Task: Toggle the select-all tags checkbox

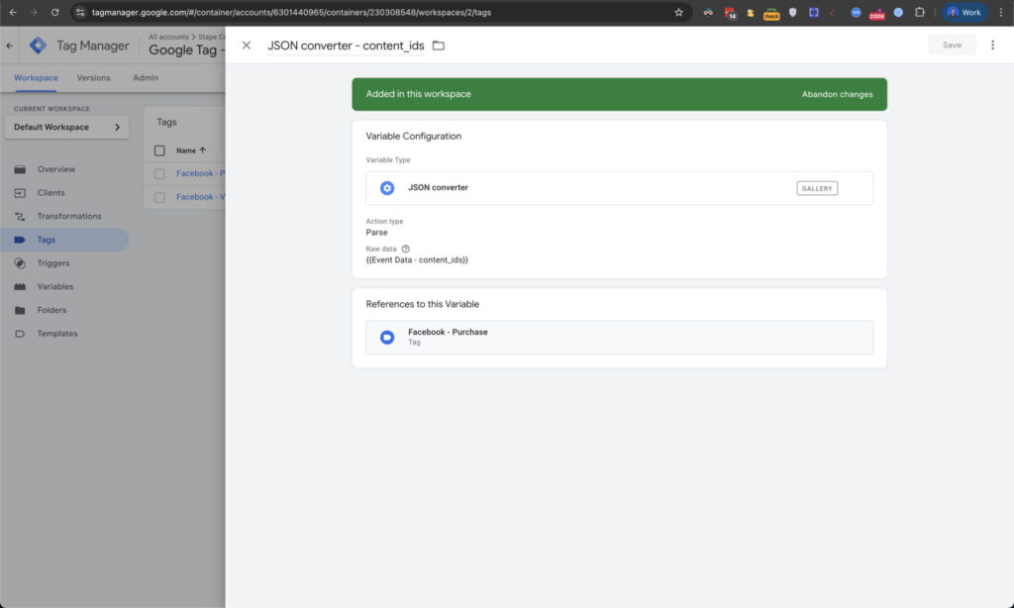Action: point(159,151)
